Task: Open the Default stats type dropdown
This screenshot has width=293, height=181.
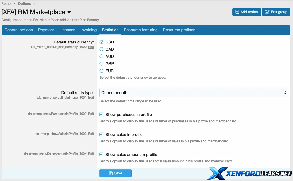Action: 193,93
